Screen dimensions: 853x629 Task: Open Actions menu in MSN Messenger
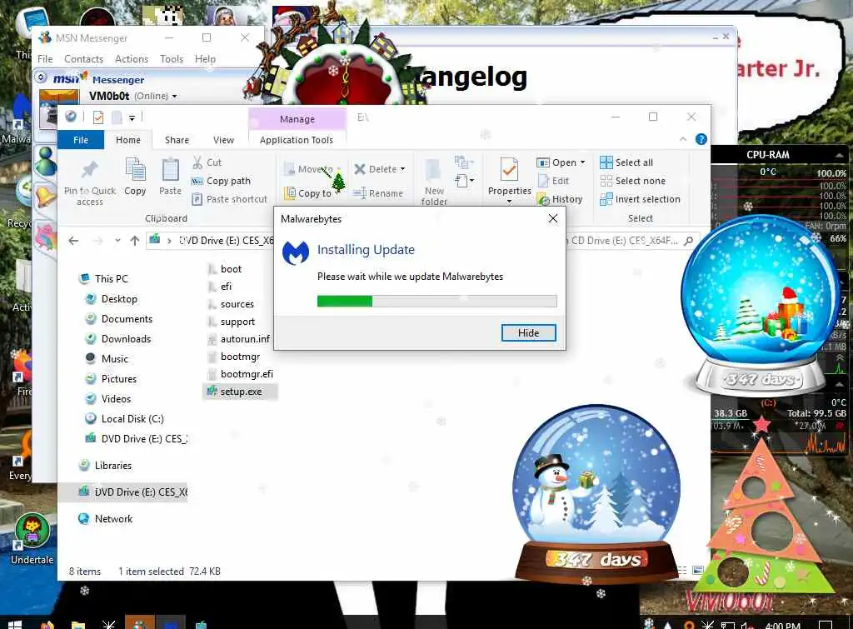pos(131,59)
